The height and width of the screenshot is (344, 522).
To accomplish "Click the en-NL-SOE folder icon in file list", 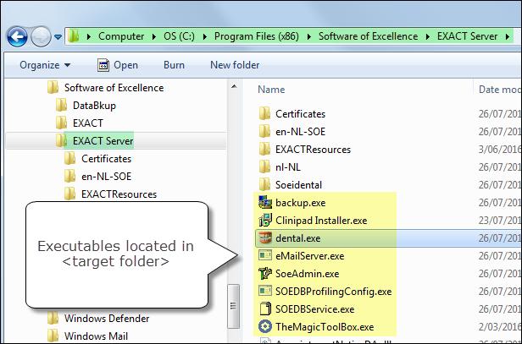I will pyautogui.click(x=264, y=131).
